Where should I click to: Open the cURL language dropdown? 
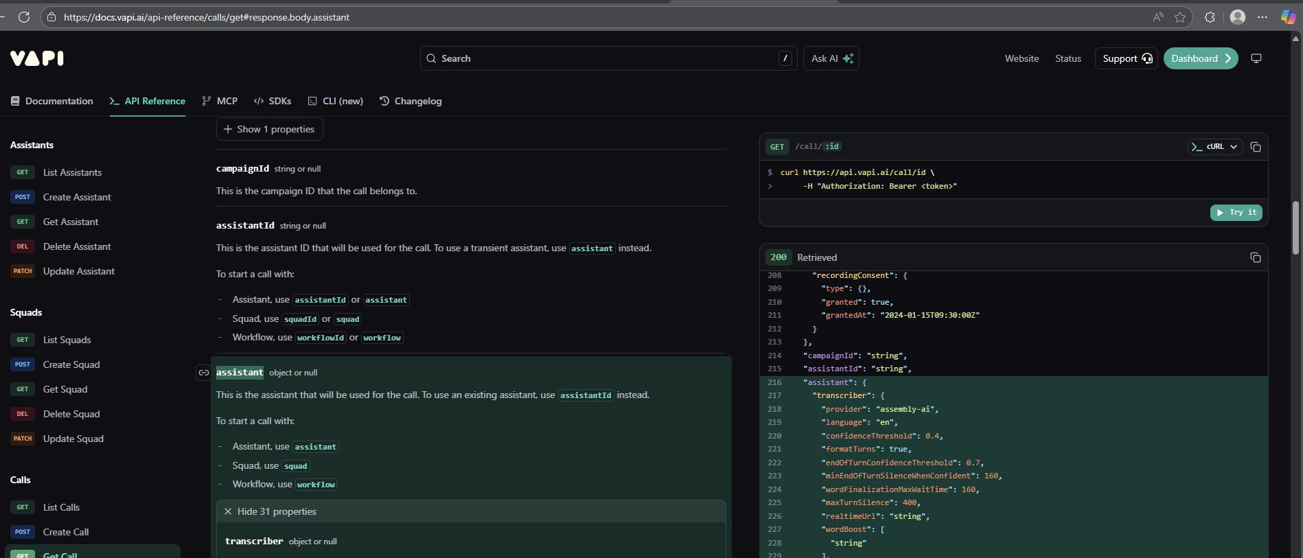1214,147
